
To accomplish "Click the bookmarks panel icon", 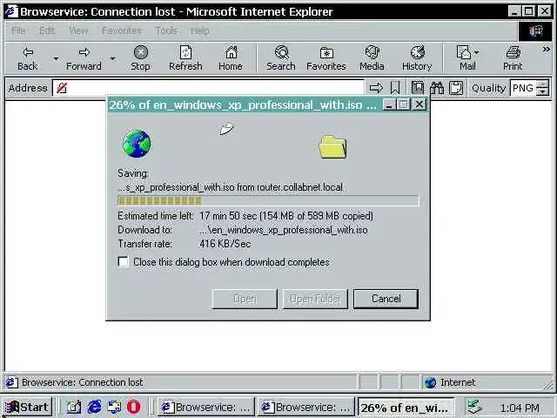I will [x=418, y=88].
